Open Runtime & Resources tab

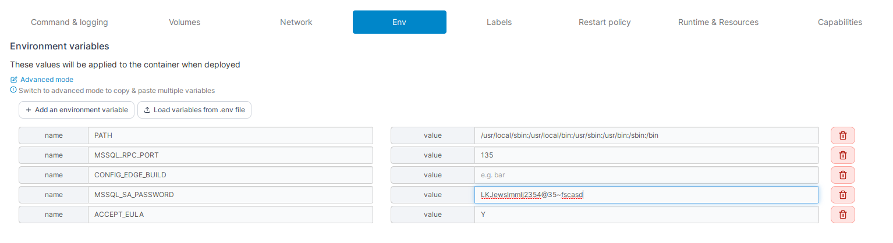click(x=718, y=22)
